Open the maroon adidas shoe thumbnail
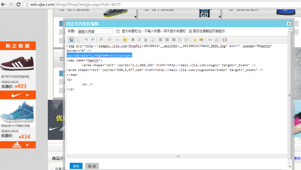The height and width of the screenshot is (170, 301). coord(17,63)
